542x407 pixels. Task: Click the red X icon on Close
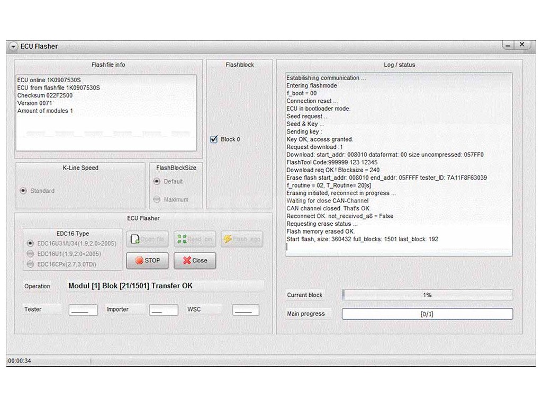pos(186,260)
